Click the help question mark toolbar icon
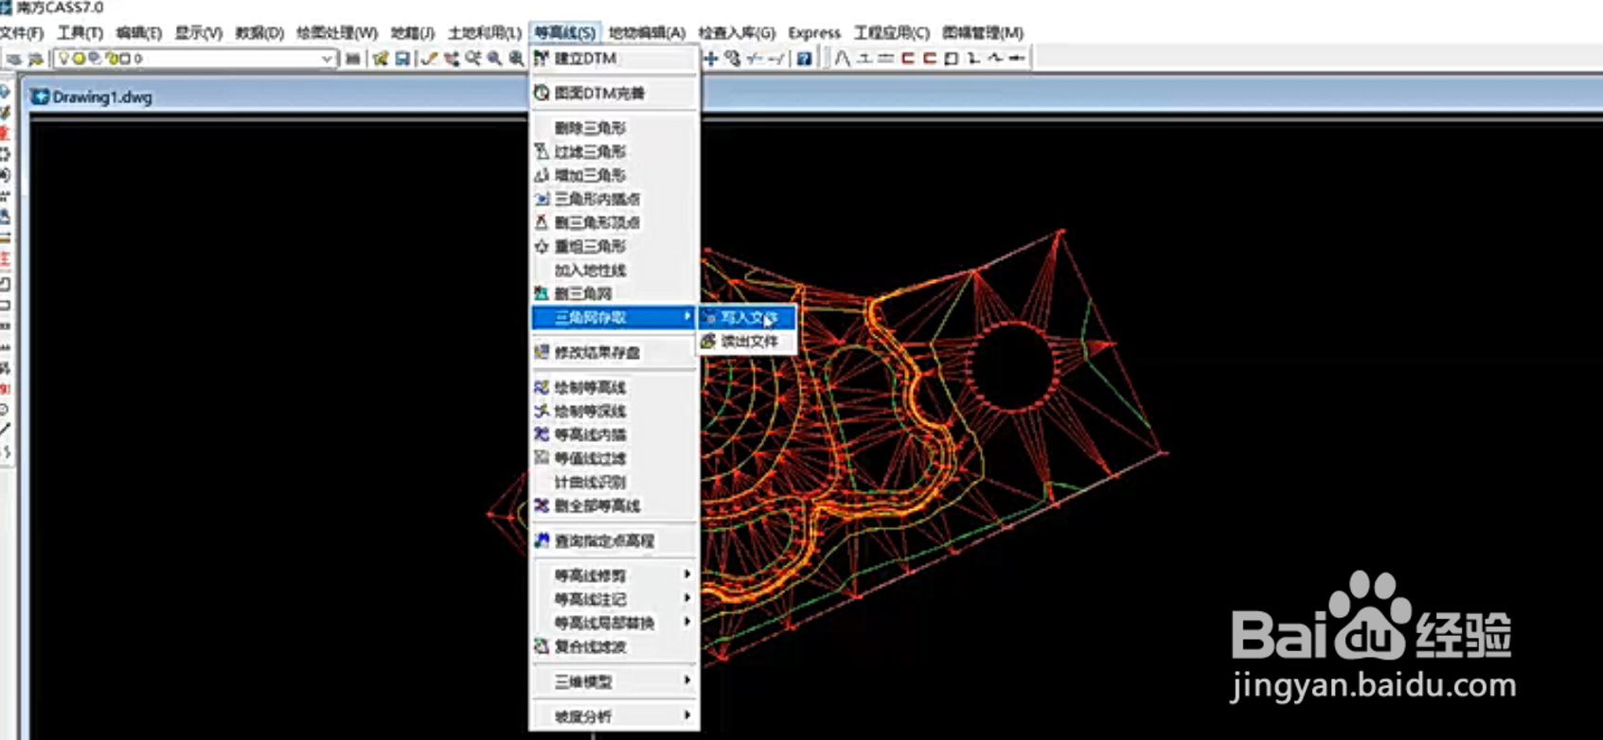 point(804,59)
